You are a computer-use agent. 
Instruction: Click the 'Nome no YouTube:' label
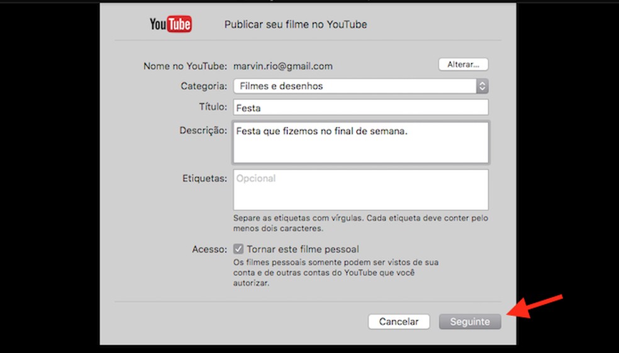[185, 66]
